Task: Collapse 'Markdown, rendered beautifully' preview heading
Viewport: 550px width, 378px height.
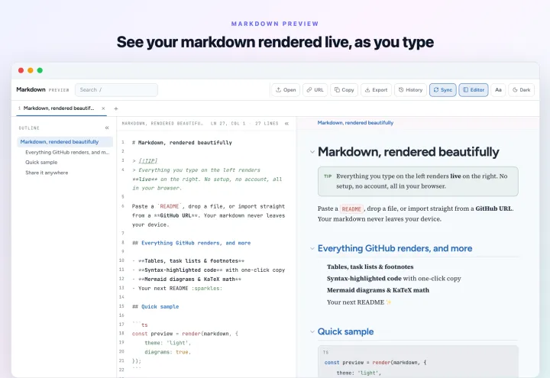Action: (312, 152)
